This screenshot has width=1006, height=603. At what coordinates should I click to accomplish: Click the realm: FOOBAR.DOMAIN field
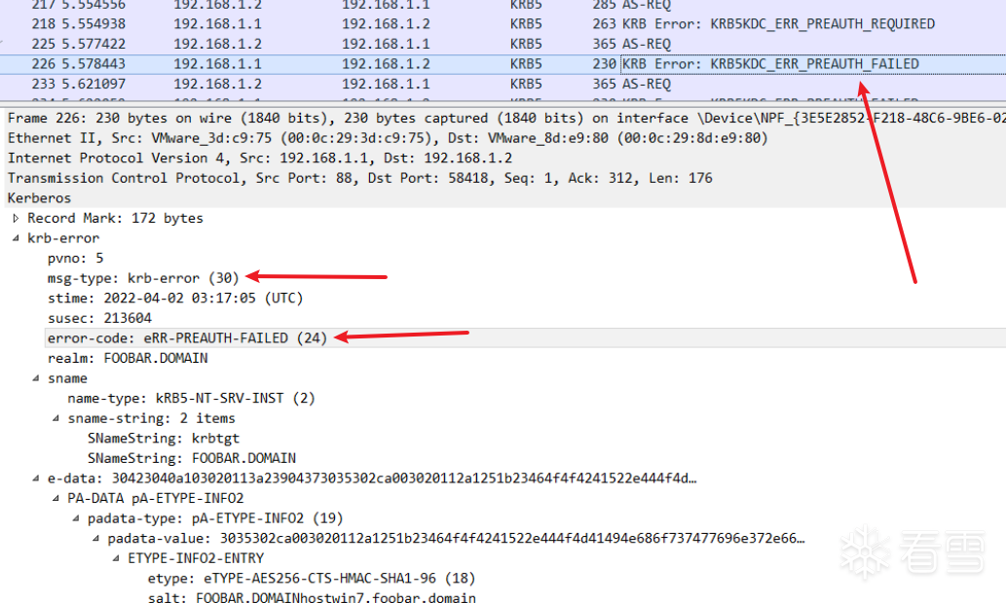coord(128,358)
